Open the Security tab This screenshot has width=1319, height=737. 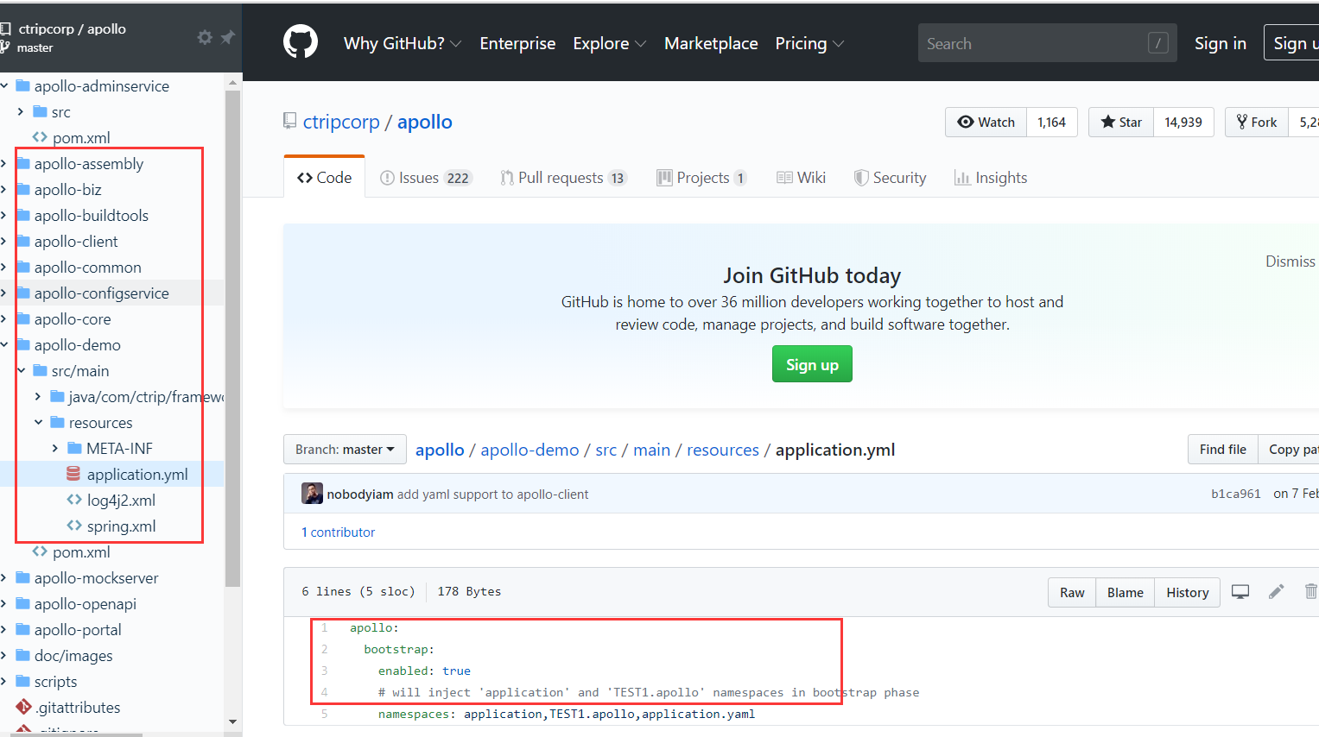890,178
